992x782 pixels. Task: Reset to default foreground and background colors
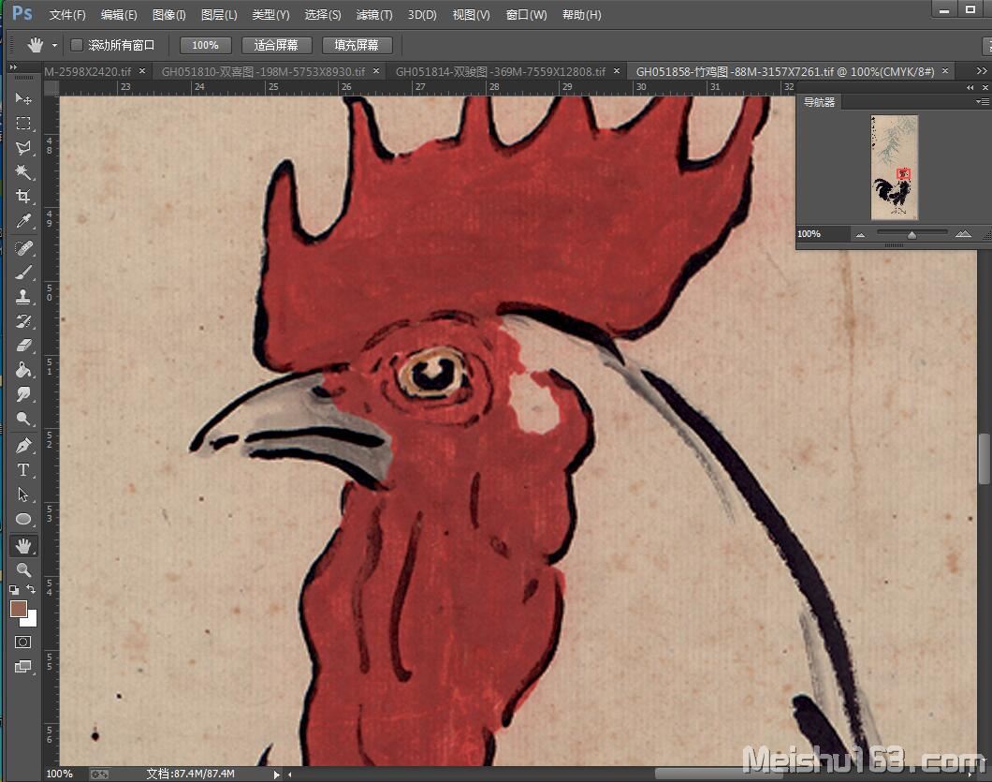(x=14, y=589)
